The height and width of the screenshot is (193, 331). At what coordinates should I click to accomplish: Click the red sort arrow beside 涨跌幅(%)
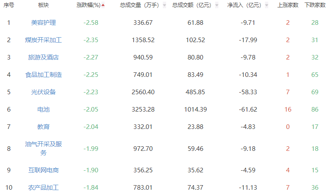point(103,5)
